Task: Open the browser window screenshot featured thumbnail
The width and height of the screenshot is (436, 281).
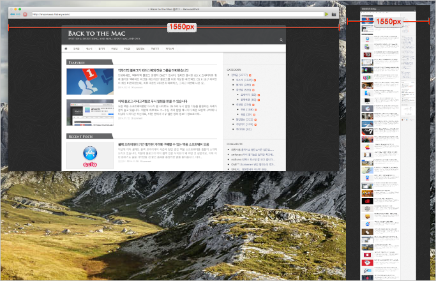Action: pos(90,112)
